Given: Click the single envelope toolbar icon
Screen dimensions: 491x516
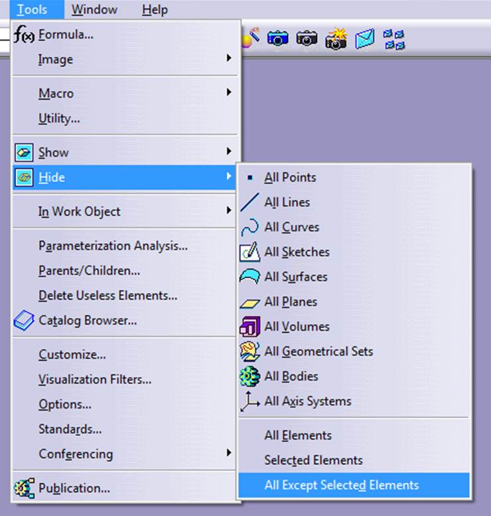Looking at the screenshot, I should pyautogui.click(x=365, y=38).
